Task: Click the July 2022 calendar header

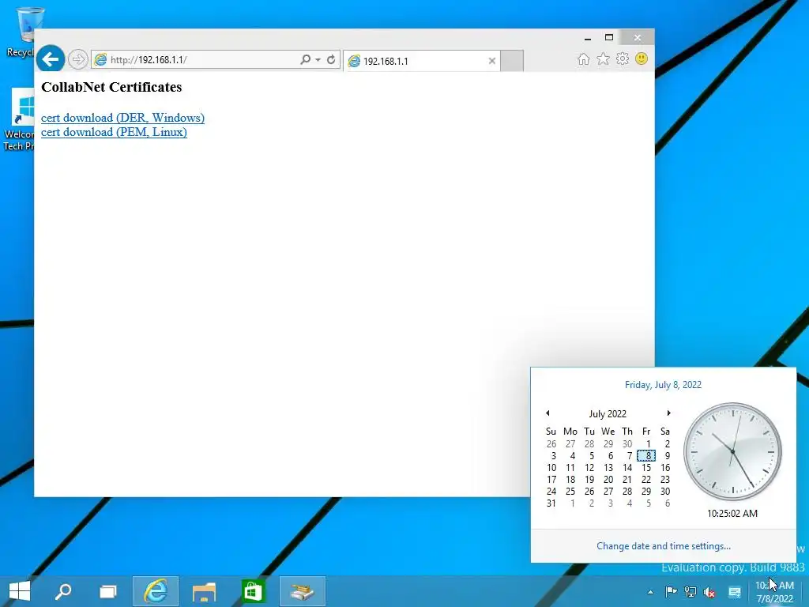Action: point(608,414)
